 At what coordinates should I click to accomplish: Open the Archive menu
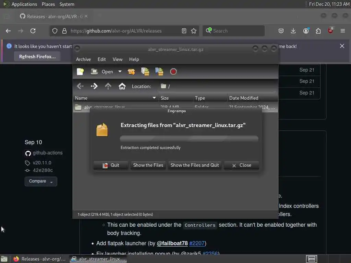click(x=83, y=59)
